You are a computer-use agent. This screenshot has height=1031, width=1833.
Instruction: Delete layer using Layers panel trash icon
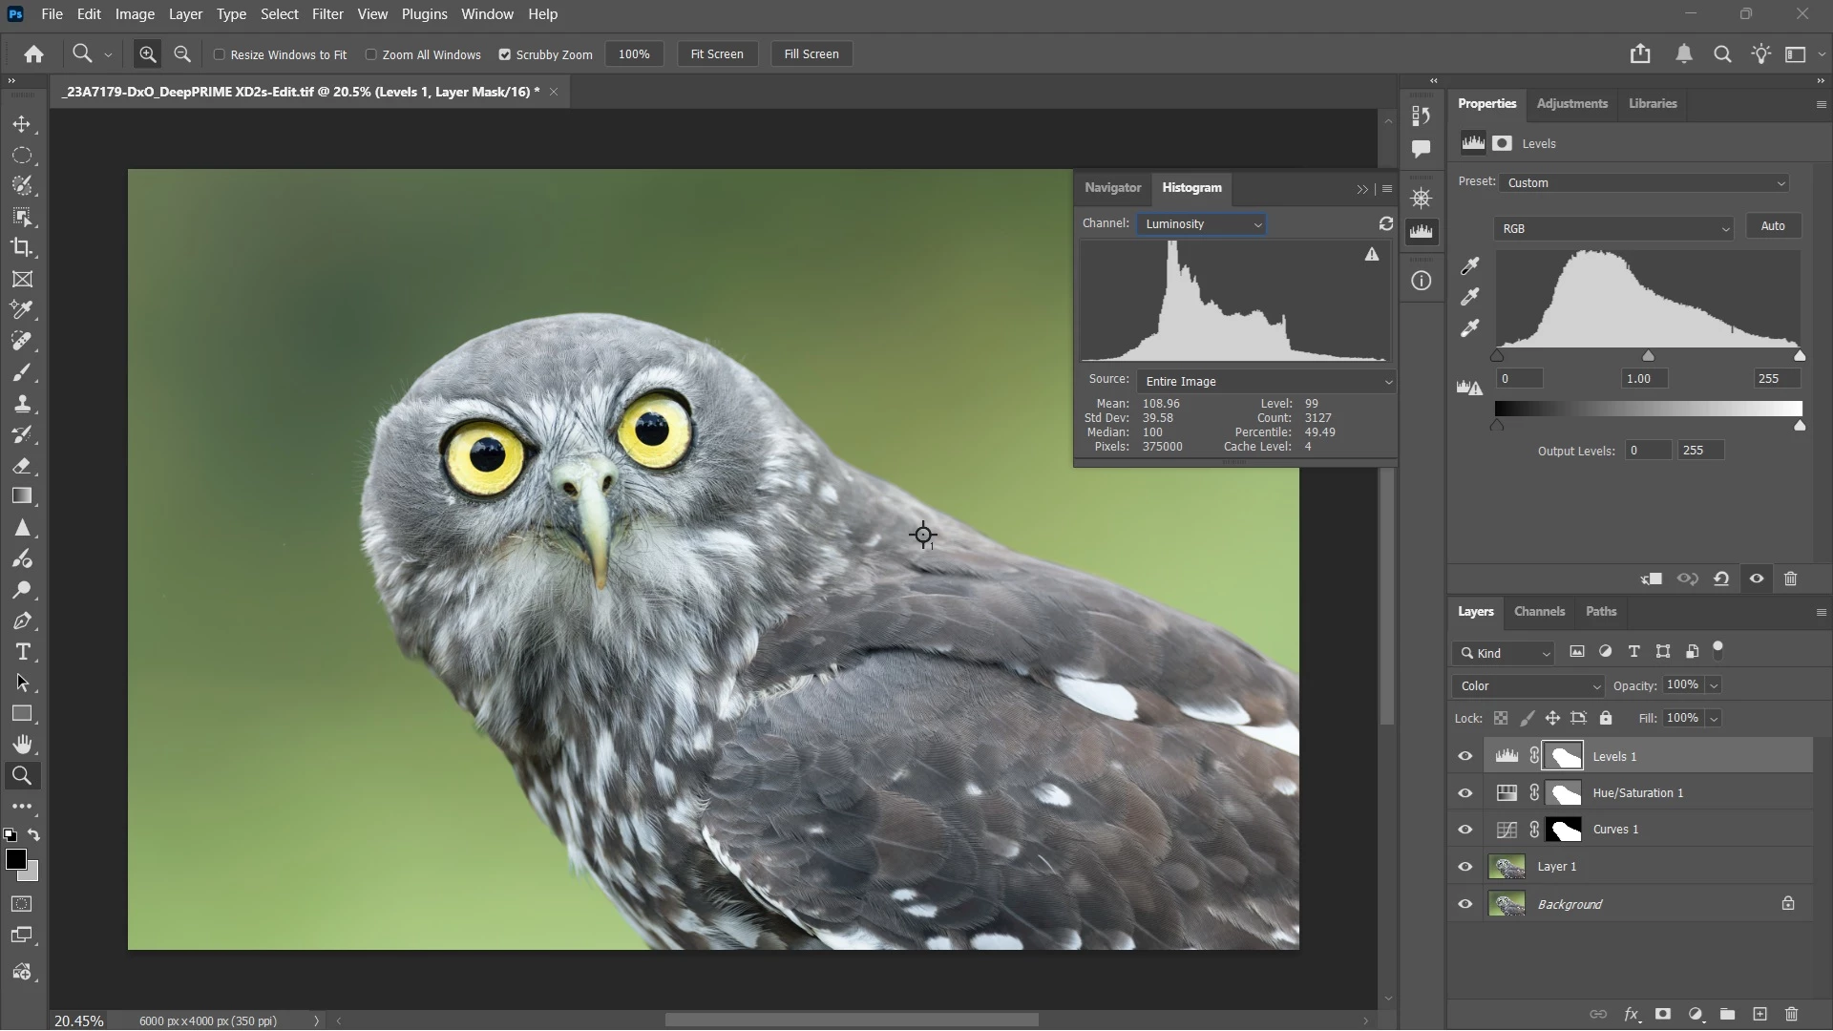point(1792,1014)
